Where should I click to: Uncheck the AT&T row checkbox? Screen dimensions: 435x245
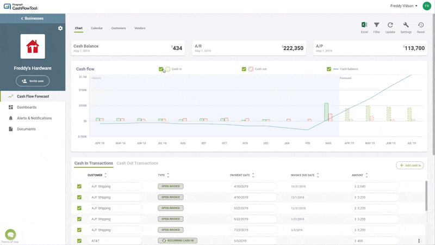click(x=79, y=241)
